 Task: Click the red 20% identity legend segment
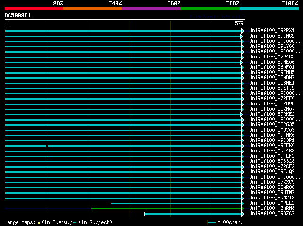(x=34, y=9)
